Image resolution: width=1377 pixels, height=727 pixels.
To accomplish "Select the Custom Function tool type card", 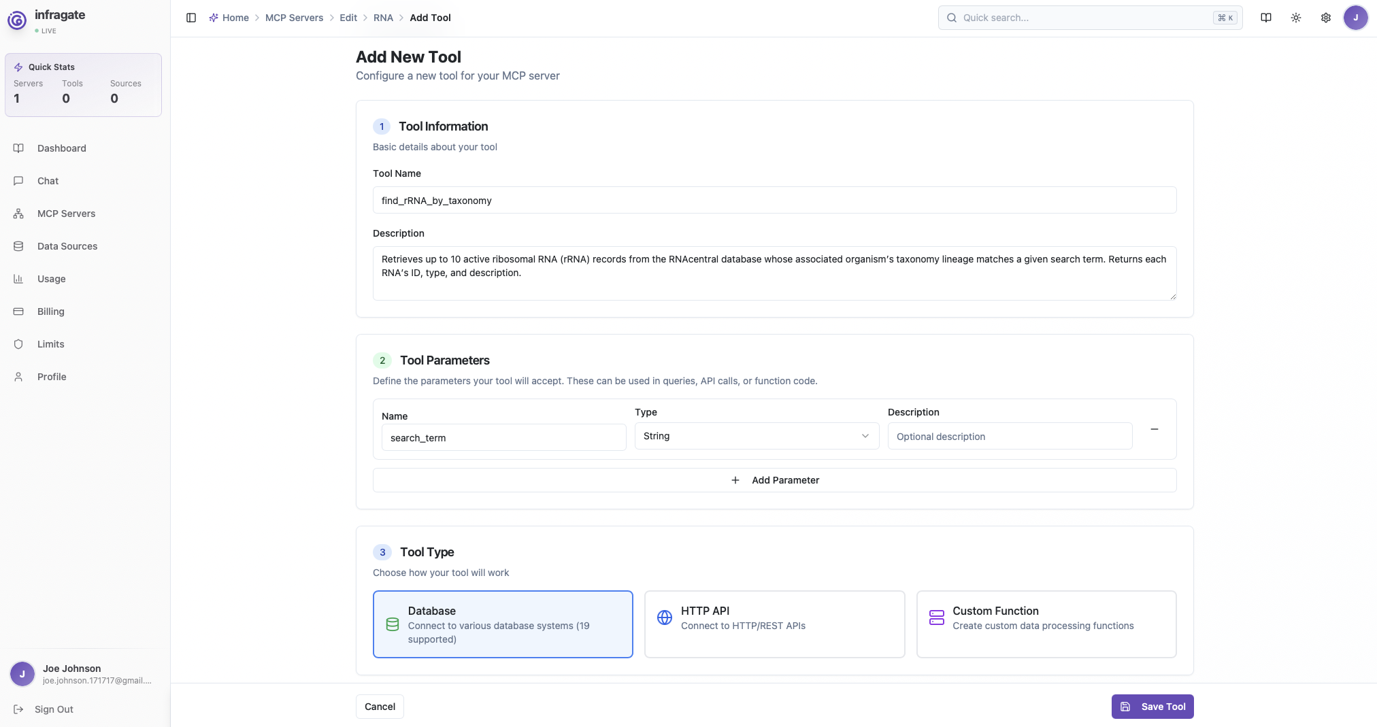I will click(1046, 624).
